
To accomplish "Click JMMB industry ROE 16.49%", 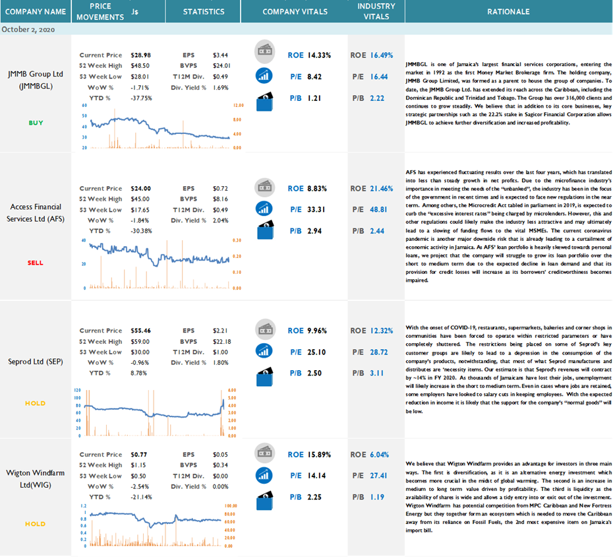I will pos(382,55).
